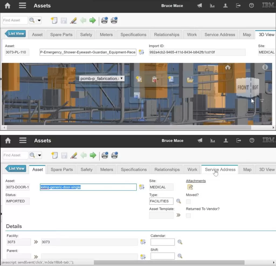
Task: Open the Service Address tab in the lower window
Action: pos(220,170)
